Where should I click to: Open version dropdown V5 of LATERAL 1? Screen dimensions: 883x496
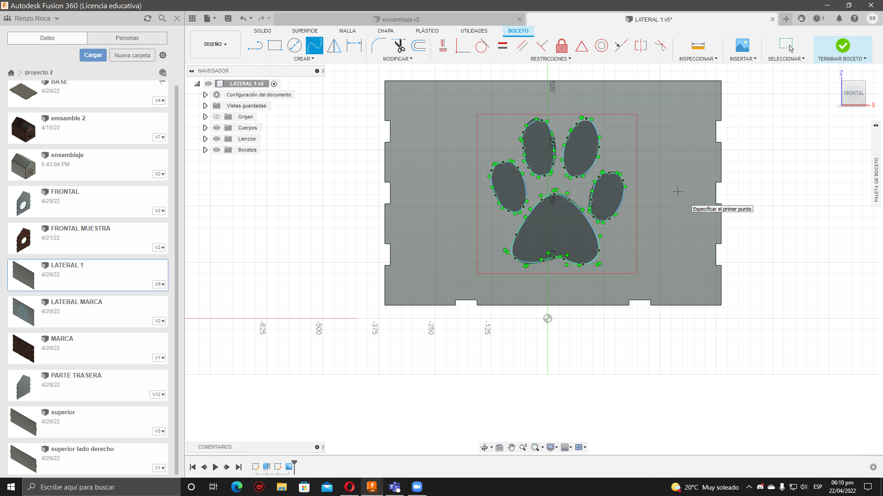coord(159,284)
